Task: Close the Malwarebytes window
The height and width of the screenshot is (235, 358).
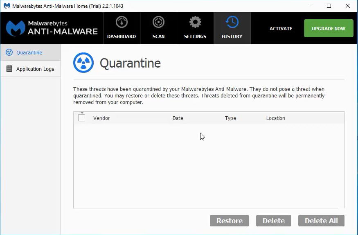Action: (348, 6)
